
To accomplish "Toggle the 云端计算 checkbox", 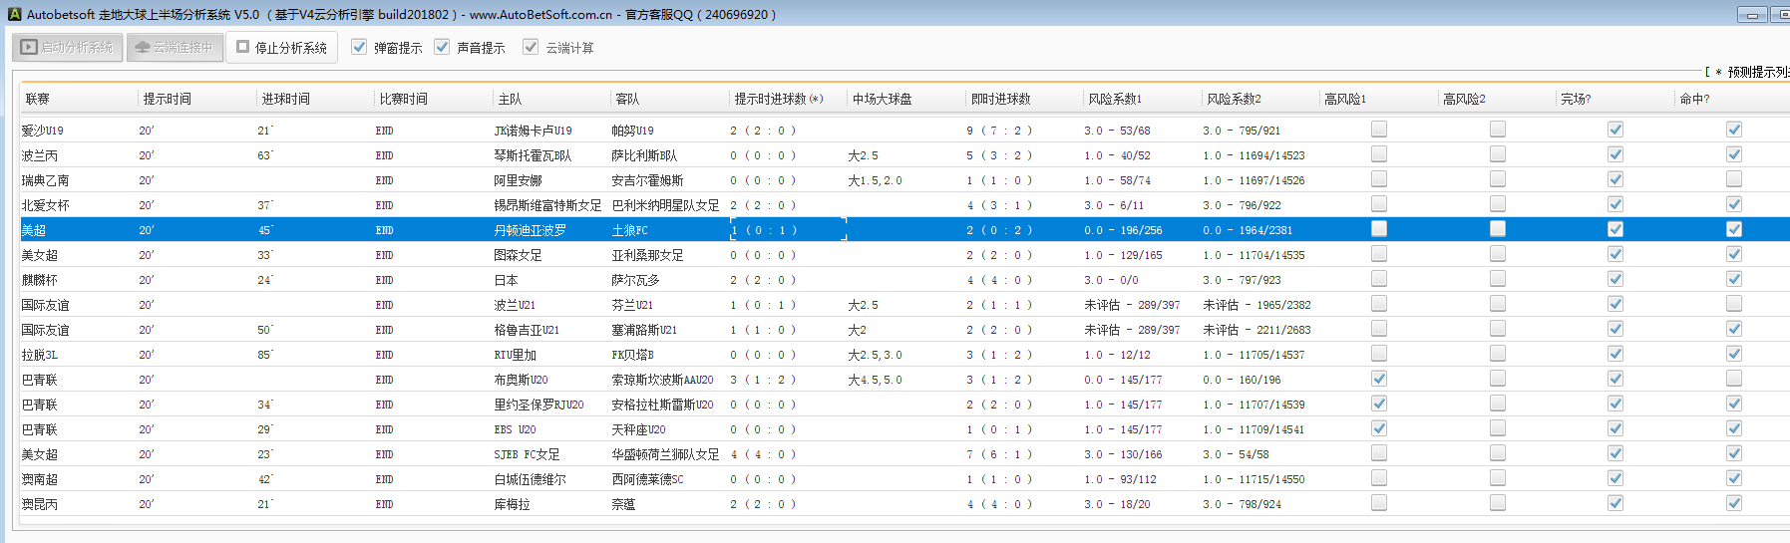I will 531,47.
